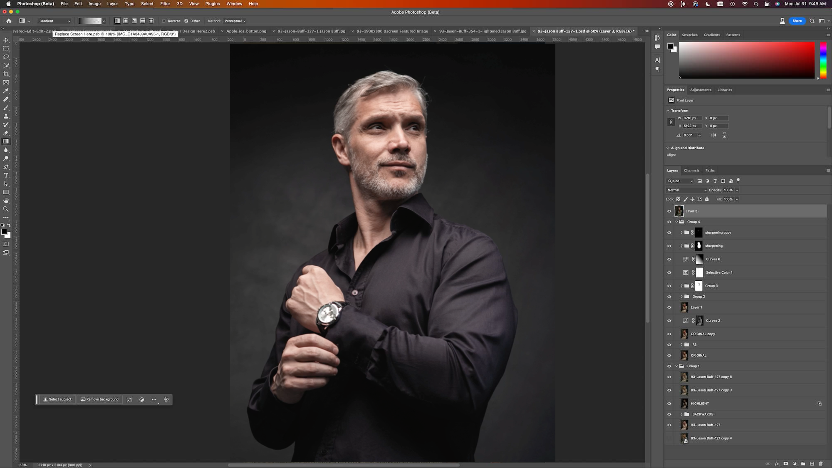Expand the Group 2 folder

coord(681,297)
